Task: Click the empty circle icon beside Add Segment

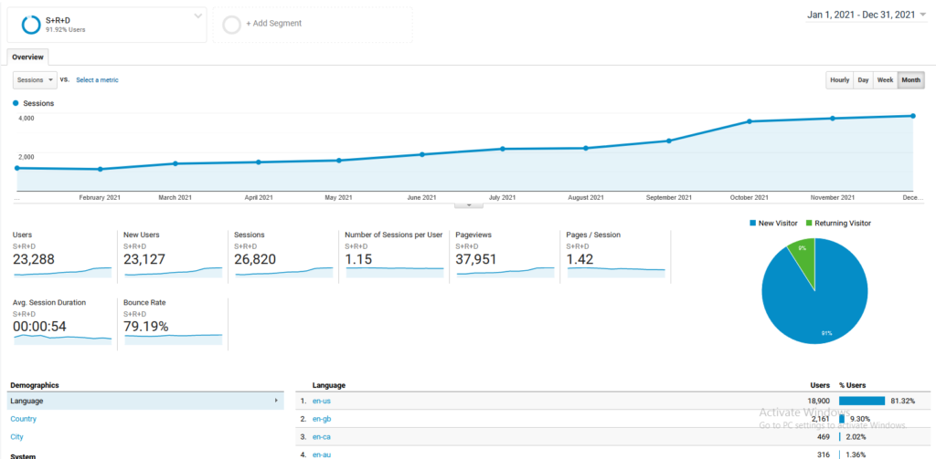Action: pos(232,24)
